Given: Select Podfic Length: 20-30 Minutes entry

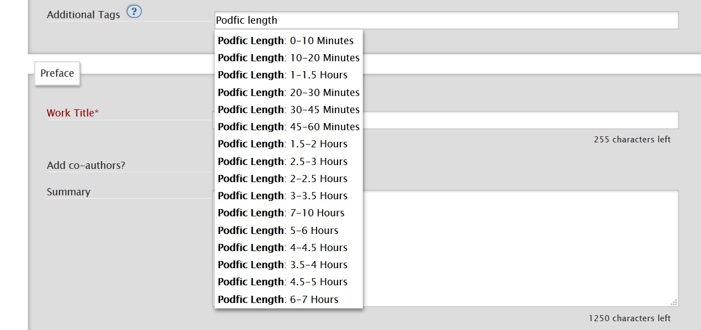Looking at the screenshot, I should (288, 93).
